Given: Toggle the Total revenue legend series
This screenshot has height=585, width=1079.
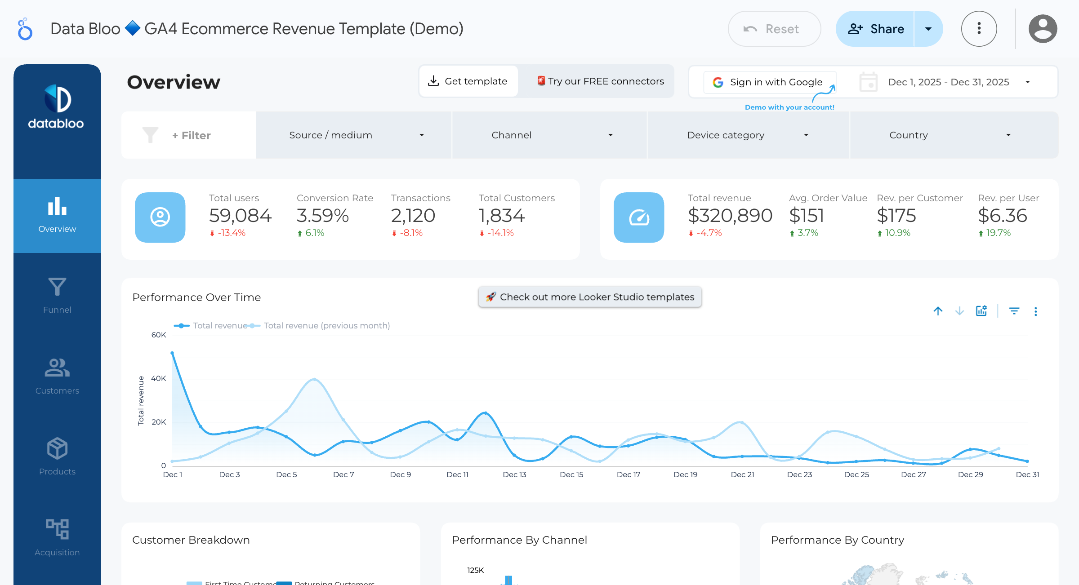Looking at the screenshot, I should point(211,325).
